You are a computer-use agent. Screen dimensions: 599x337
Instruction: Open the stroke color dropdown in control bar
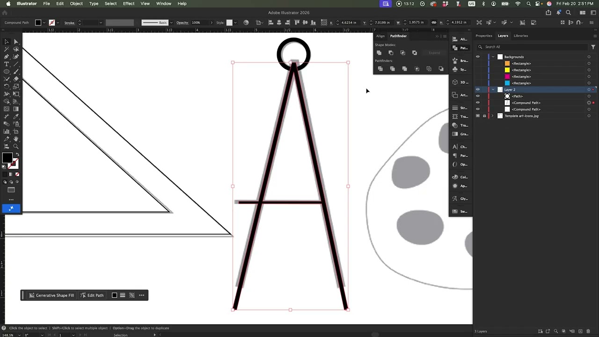click(57, 22)
